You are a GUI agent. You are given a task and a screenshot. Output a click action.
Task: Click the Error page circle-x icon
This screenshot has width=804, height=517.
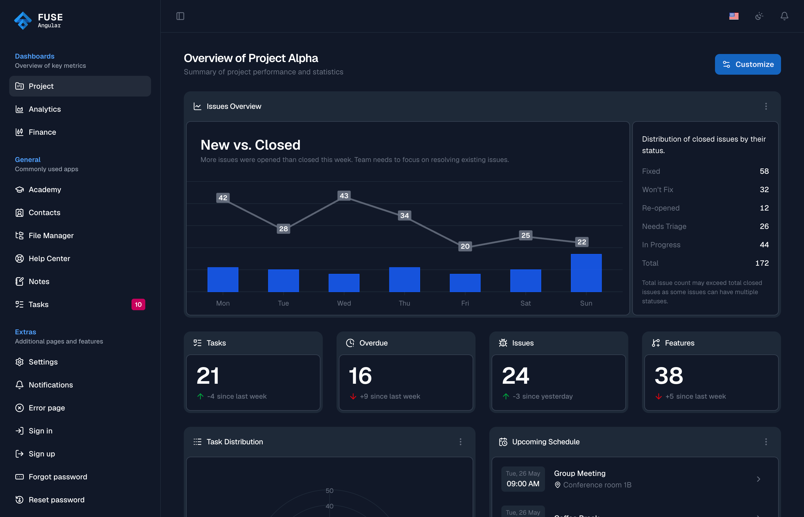[x=20, y=408]
